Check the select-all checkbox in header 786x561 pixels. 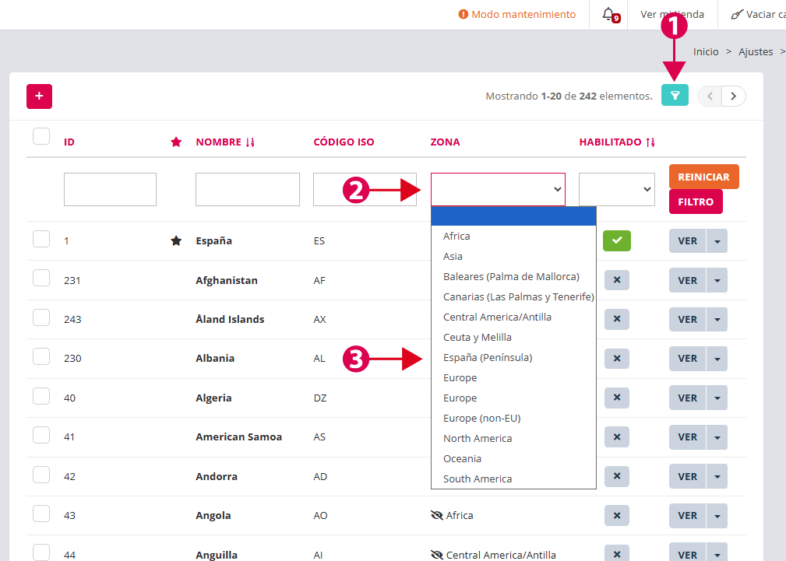click(41, 136)
